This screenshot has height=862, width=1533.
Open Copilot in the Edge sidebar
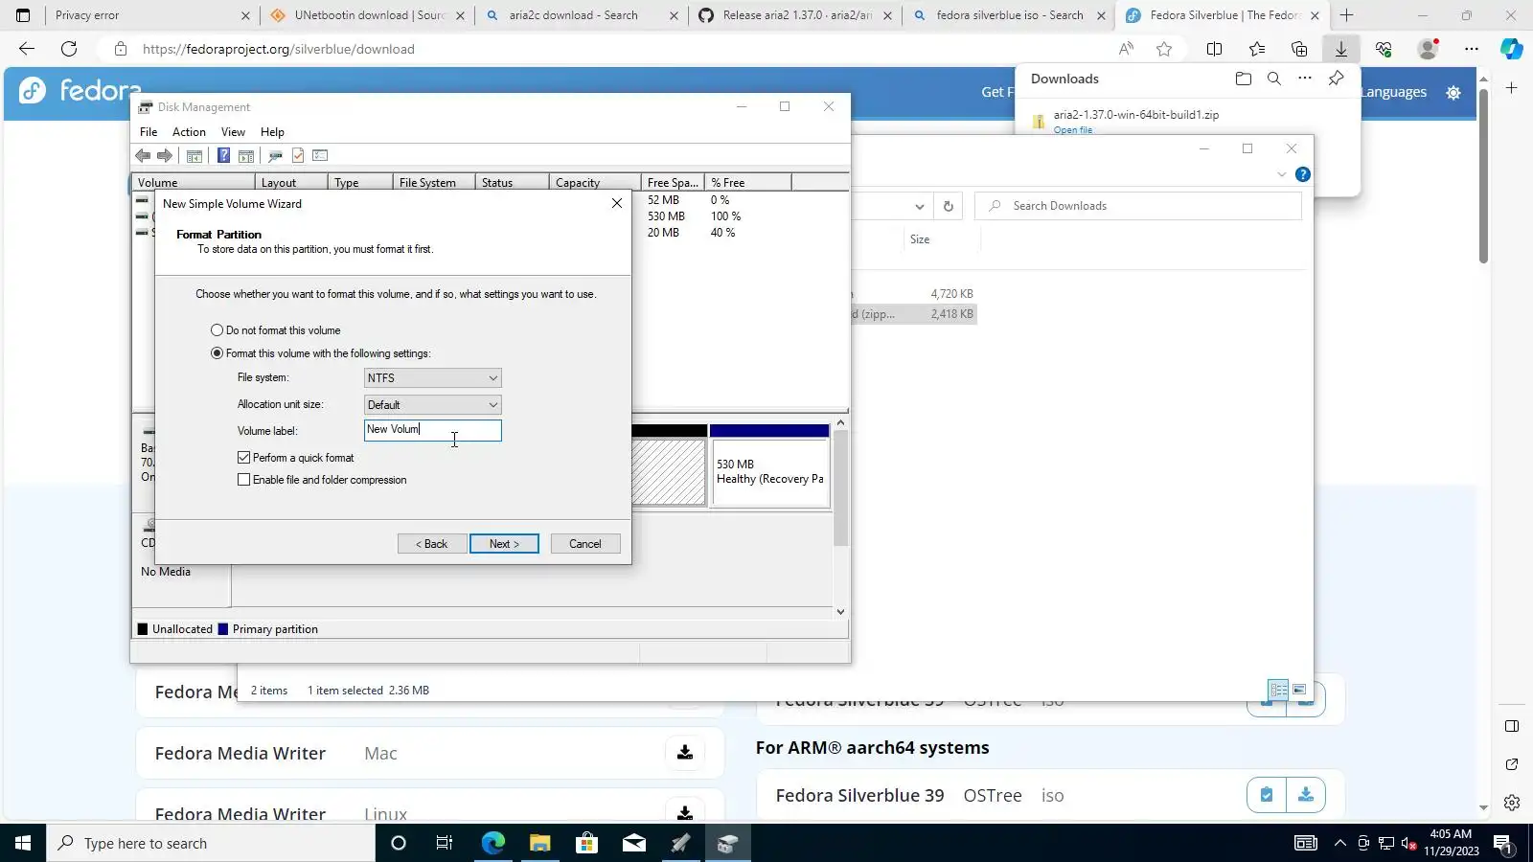(1512, 49)
